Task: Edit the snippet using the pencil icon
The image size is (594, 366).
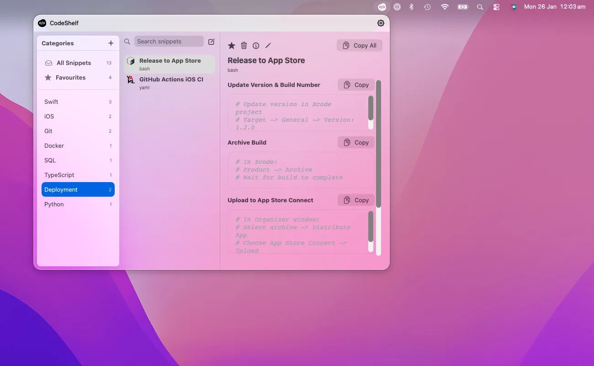Action: [268, 45]
